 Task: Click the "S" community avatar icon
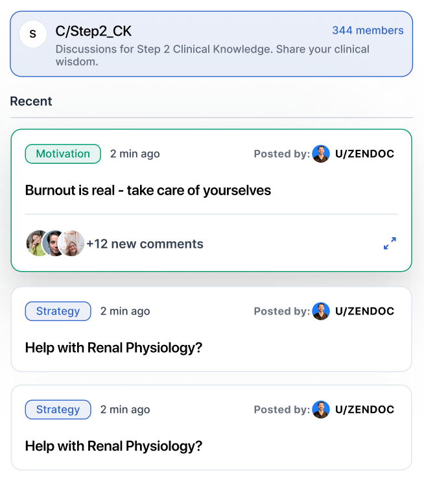pyautogui.click(x=33, y=34)
